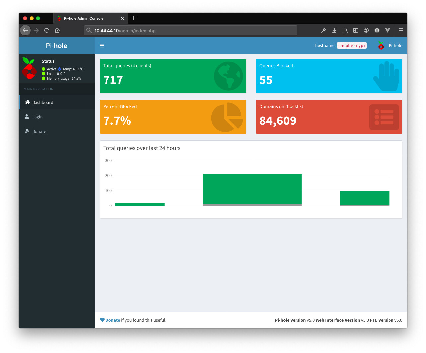The height and width of the screenshot is (353, 426).
Task: Click the globe icon in Total queries
Action: [x=228, y=76]
